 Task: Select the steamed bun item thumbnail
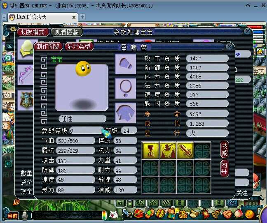[x=26, y=49]
